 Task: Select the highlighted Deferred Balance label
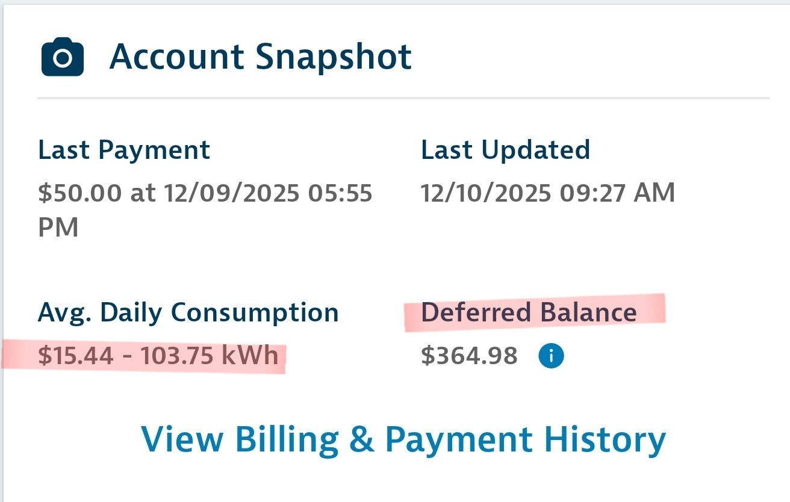click(528, 312)
